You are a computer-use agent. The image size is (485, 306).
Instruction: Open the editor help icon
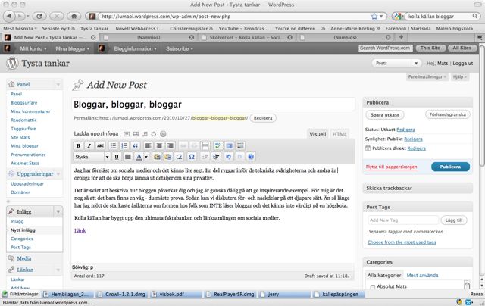click(251, 157)
